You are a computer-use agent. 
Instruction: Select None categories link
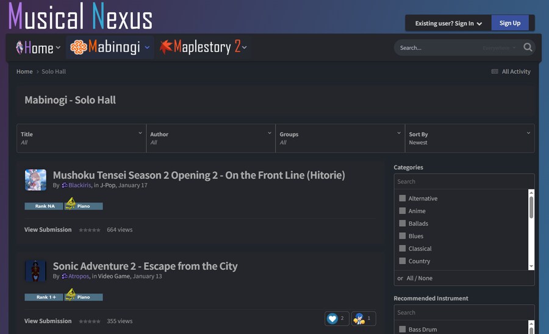point(425,278)
